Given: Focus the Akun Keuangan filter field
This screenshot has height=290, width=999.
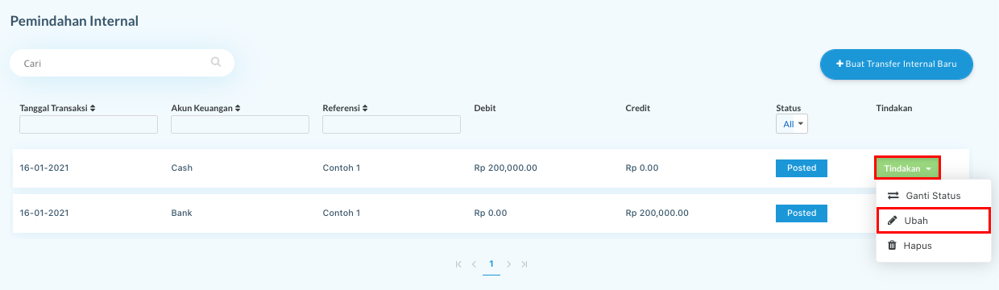Looking at the screenshot, I should 240,124.
